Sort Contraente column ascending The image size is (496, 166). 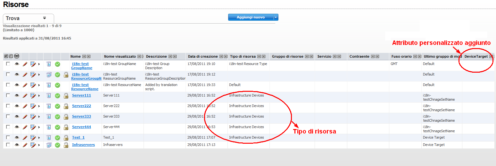point(373,56)
